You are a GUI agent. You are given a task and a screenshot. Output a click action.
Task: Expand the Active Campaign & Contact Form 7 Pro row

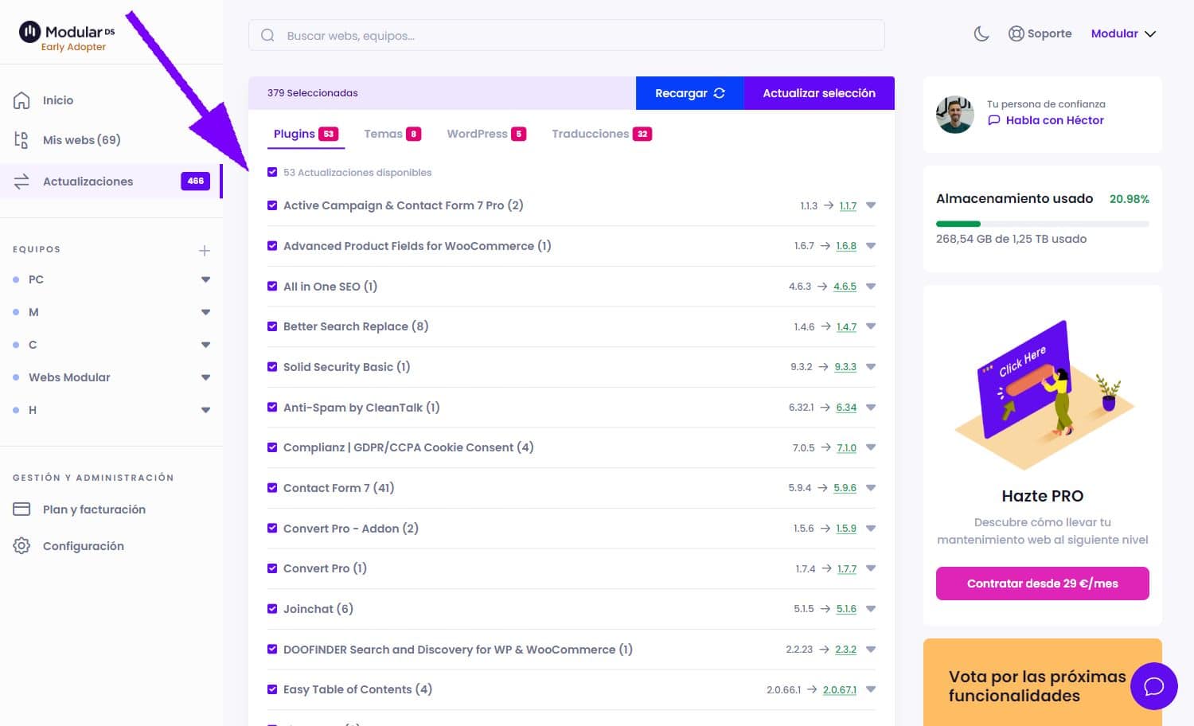(x=871, y=205)
